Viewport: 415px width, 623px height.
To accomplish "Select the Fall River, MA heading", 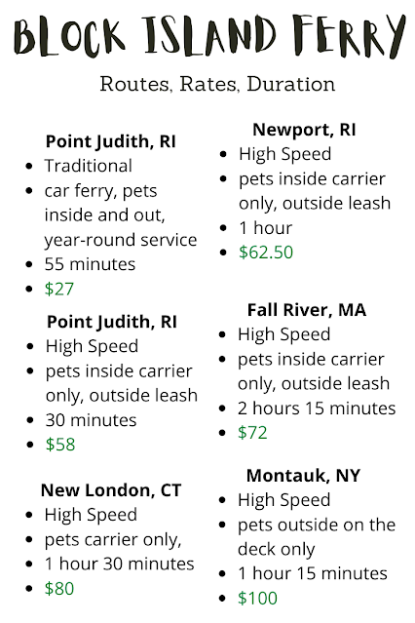I will (307, 310).
